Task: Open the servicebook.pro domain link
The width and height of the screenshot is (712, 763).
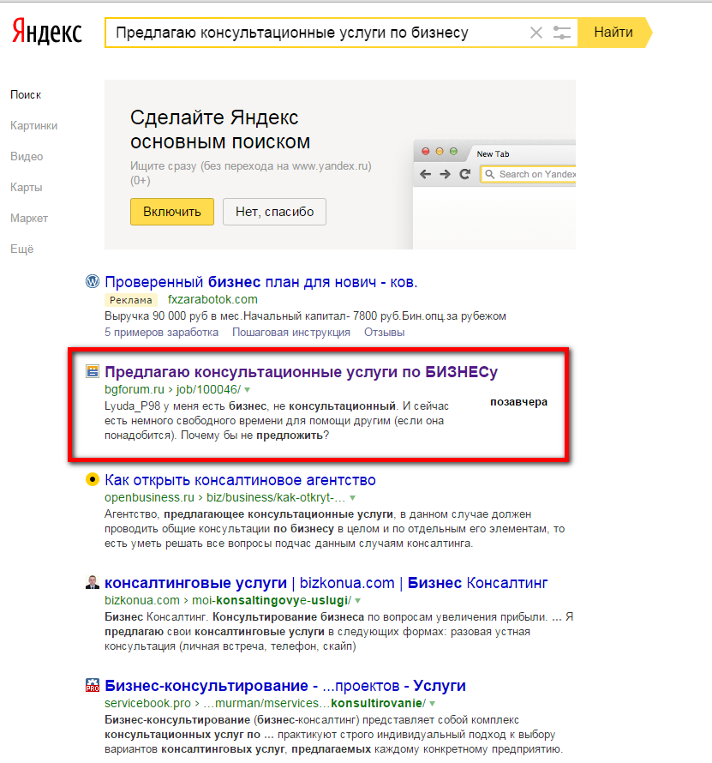Action: pyautogui.click(x=148, y=703)
